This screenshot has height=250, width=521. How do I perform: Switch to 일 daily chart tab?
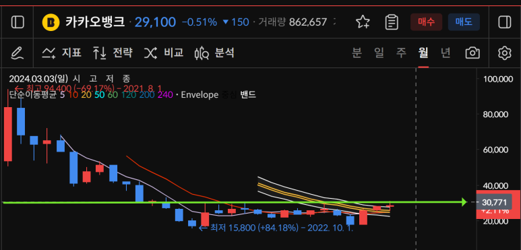379,53
